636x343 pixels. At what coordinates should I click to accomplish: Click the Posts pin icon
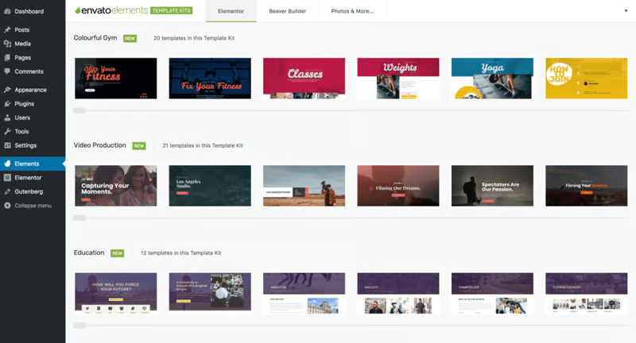click(7, 30)
